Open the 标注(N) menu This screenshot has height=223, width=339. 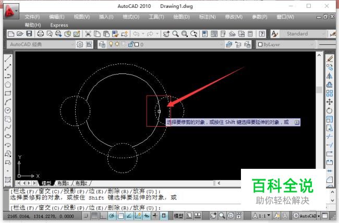point(207,17)
